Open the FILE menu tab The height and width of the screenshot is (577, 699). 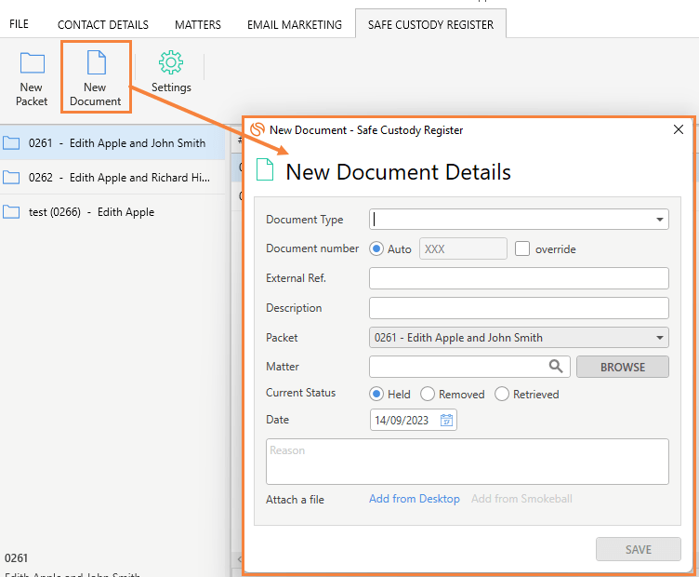(x=19, y=24)
